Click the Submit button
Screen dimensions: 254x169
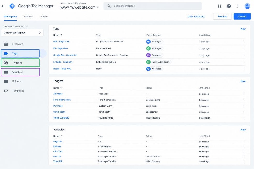pos(242,17)
